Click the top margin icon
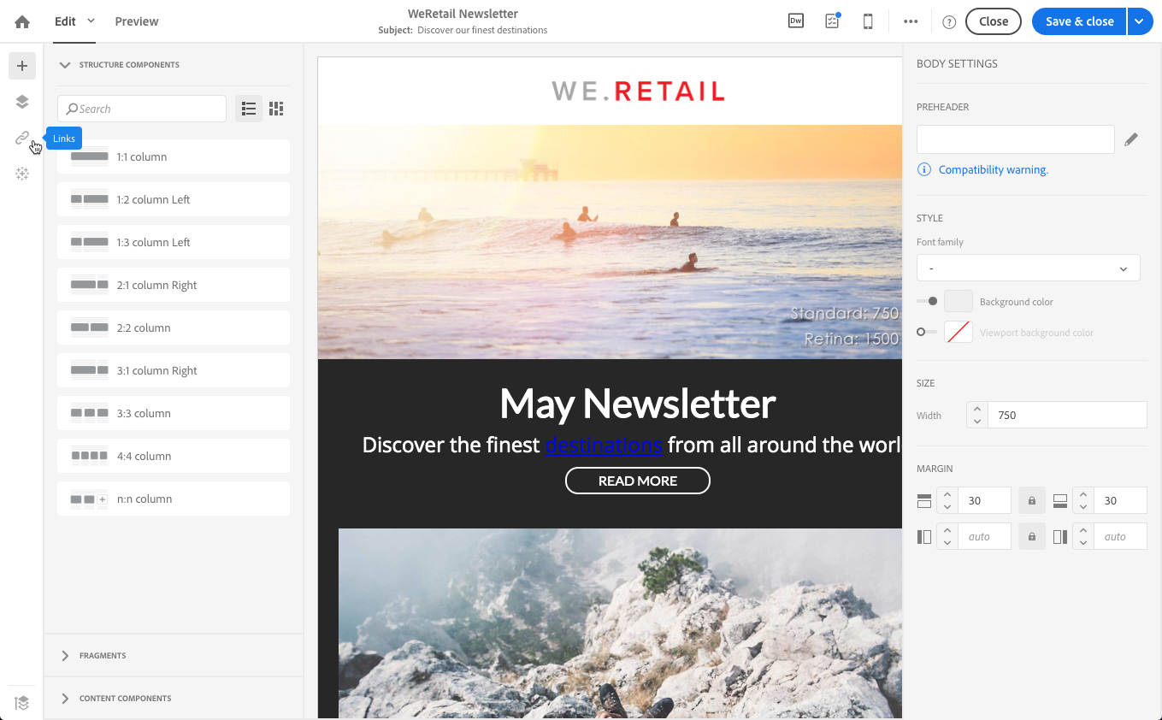The width and height of the screenshot is (1162, 720). click(x=924, y=500)
